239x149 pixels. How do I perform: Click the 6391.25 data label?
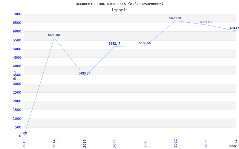tap(206, 22)
